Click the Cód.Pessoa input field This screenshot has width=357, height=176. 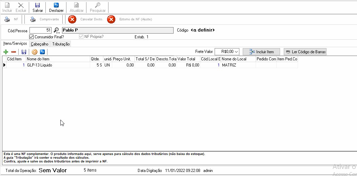(41, 30)
